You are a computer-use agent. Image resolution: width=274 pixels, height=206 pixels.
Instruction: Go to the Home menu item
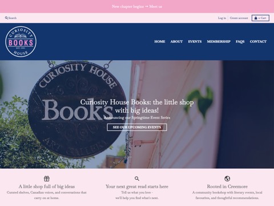(x=160, y=42)
